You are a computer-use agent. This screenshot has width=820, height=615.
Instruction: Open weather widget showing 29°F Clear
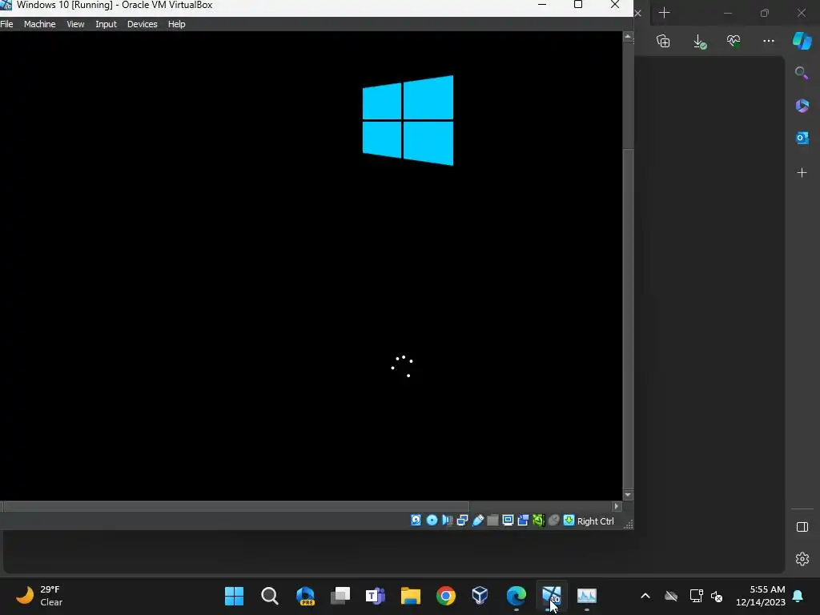(x=39, y=596)
